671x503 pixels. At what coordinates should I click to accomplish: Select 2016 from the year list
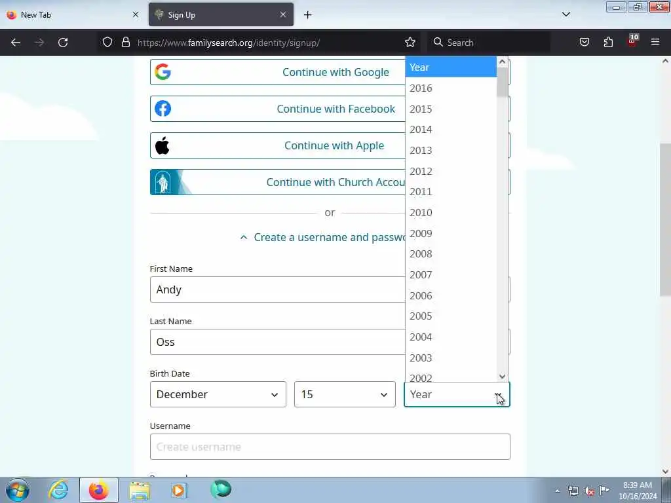[x=451, y=88]
